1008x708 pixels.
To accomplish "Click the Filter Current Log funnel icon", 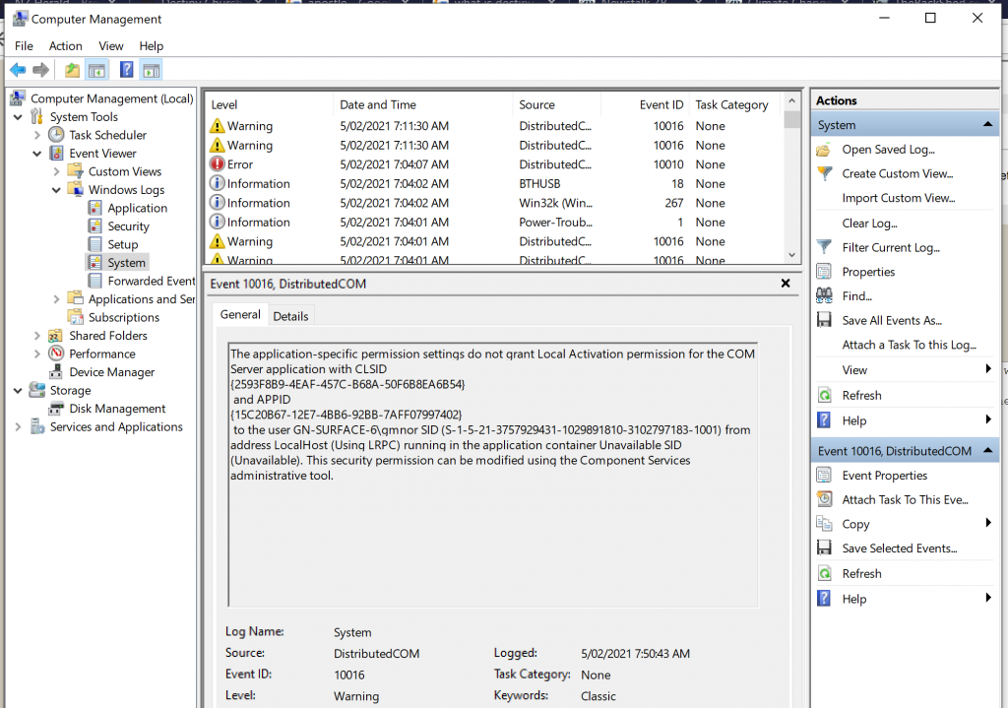I will pyautogui.click(x=824, y=247).
